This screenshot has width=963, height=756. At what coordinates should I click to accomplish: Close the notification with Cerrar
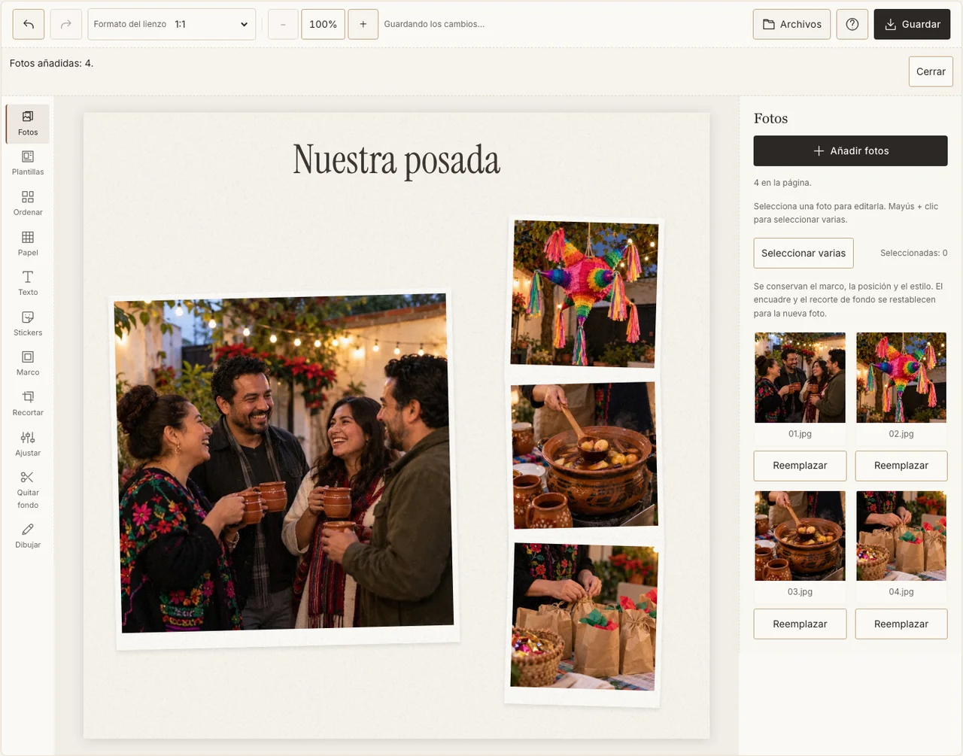pyautogui.click(x=931, y=71)
